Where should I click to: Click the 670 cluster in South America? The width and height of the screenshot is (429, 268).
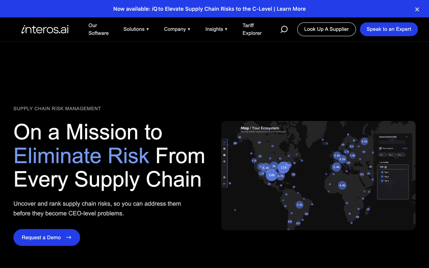pos(298,223)
